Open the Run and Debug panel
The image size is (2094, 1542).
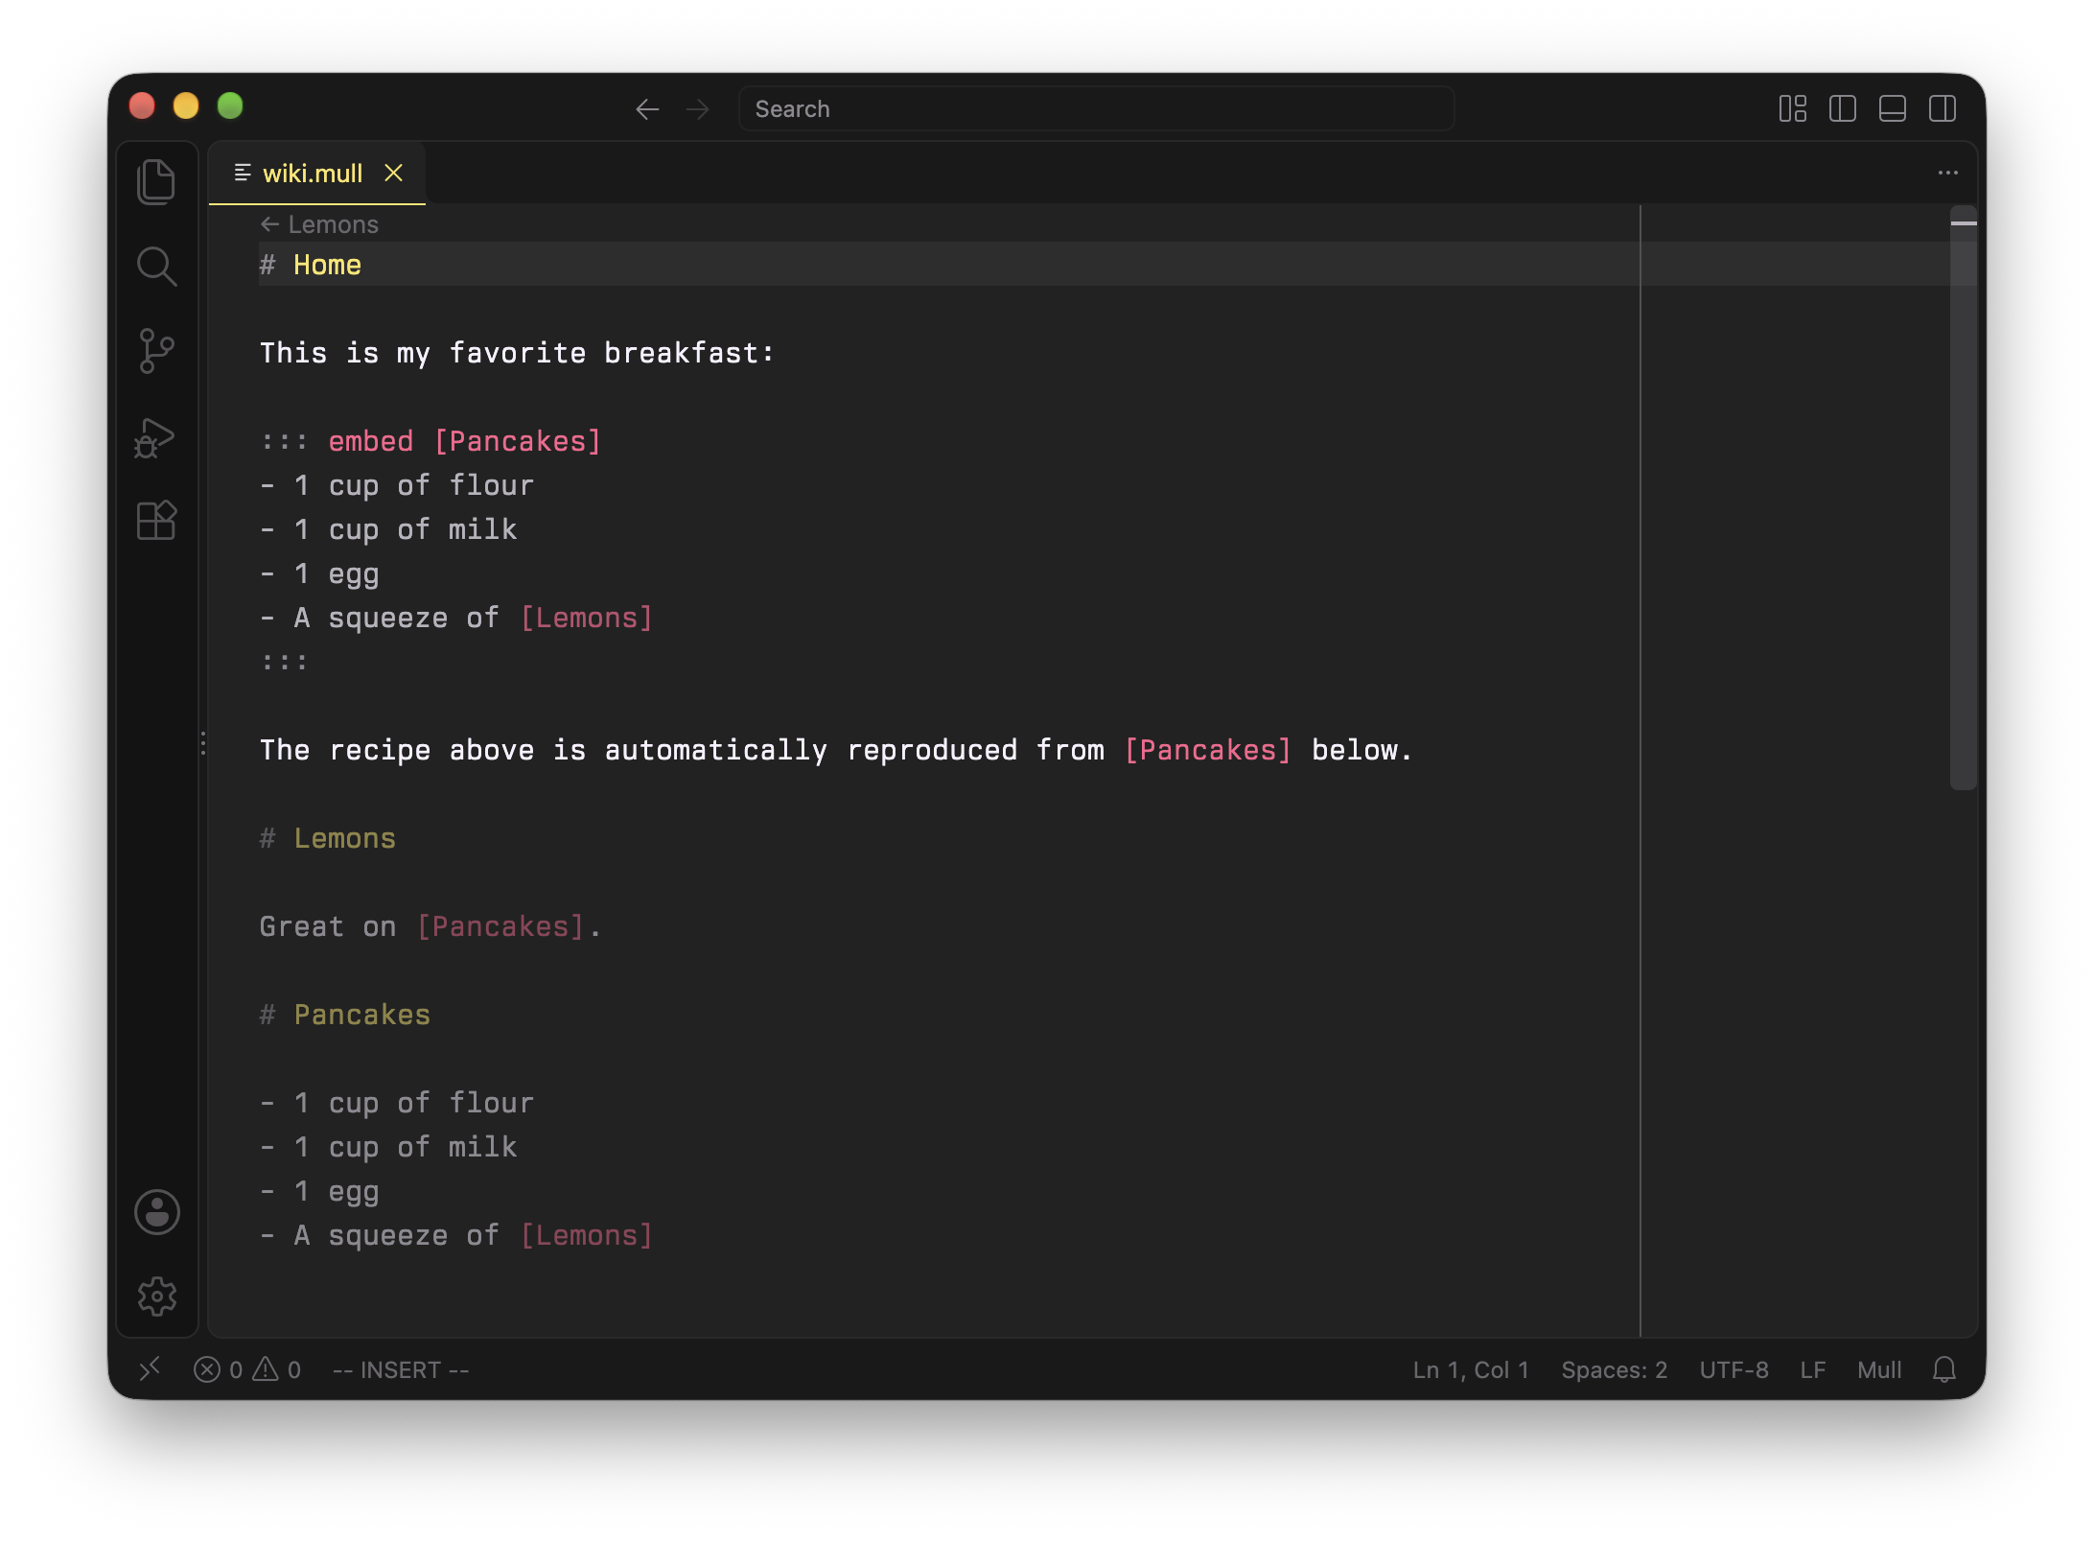(x=154, y=437)
